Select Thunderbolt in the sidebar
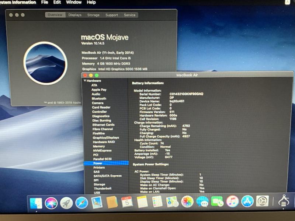Image resolution: width=295 pixels, height=221 pixels. coord(103,189)
